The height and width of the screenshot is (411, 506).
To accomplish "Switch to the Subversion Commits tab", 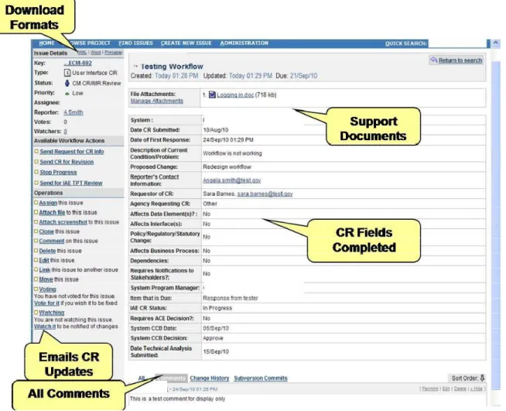I will point(261,378).
